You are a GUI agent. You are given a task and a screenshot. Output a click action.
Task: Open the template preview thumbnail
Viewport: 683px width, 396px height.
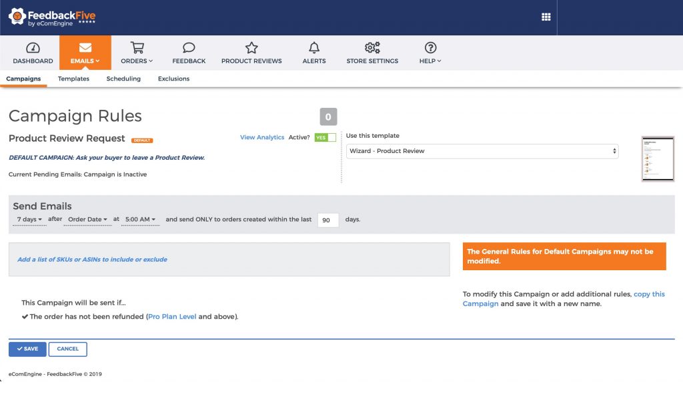[x=658, y=158]
